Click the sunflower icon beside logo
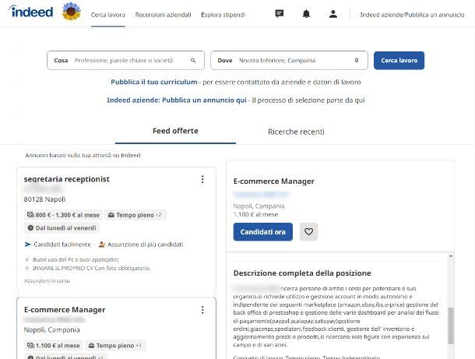This screenshot has width=475, height=359. [72, 12]
